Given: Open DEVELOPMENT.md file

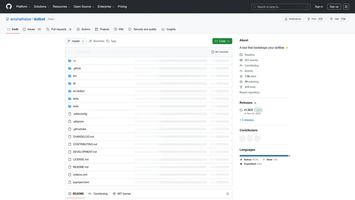Looking at the screenshot, I should (85, 152).
